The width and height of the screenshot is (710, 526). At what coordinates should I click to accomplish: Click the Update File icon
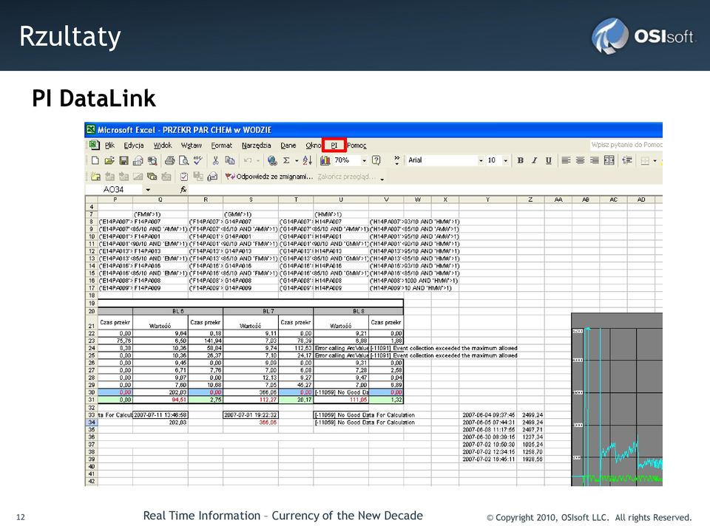tap(198, 177)
